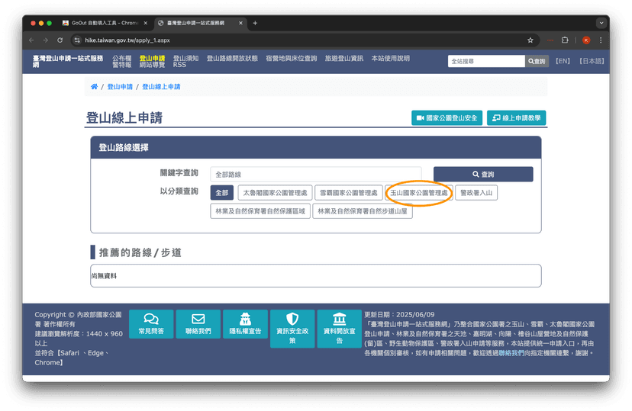The height and width of the screenshot is (411, 632).
Task: Select the 全部 category filter
Action: coord(221,193)
